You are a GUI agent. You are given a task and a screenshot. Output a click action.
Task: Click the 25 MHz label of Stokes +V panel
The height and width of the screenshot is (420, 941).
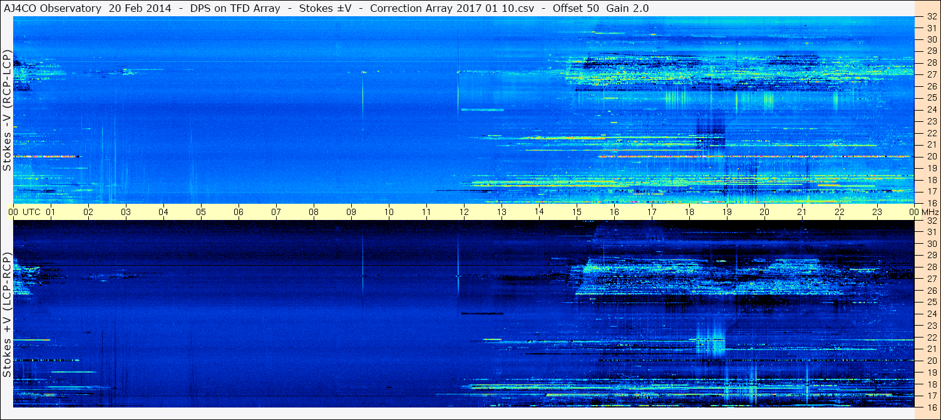932,302
